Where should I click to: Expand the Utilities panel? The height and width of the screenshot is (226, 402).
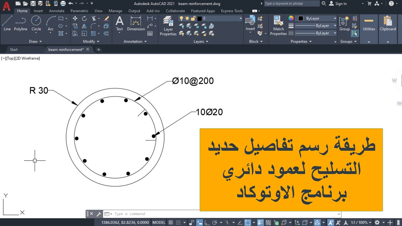click(x=369, y=41)
